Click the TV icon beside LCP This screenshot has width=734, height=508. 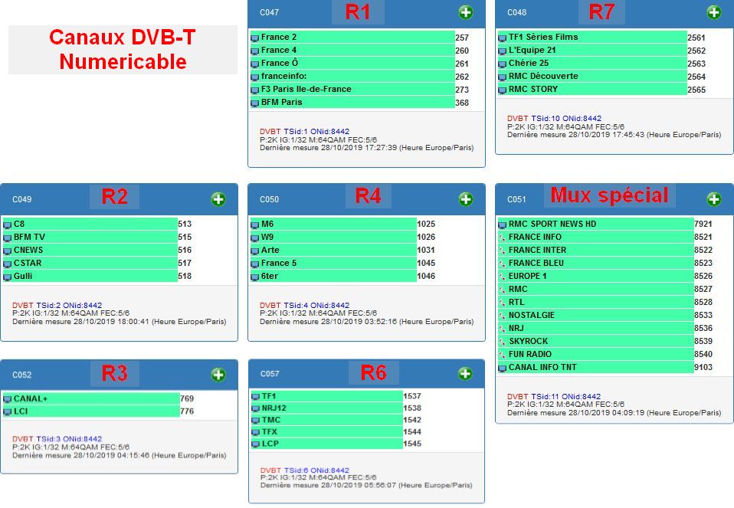pos(255,445)
